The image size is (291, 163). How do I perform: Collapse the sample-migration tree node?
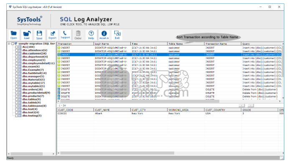(x=9, y=44)
